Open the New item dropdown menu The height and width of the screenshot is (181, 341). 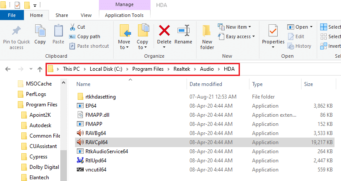pyautogui.click(x=237, y=27)
